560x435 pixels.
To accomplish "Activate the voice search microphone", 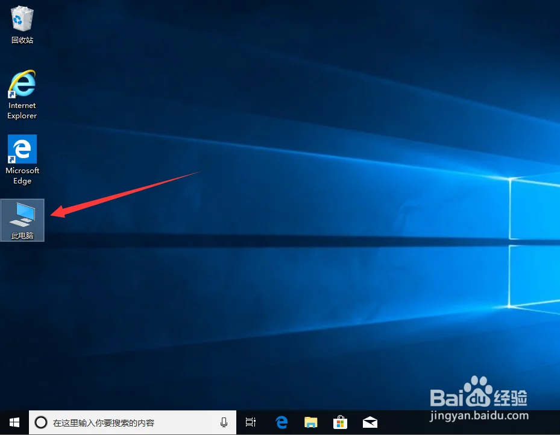I will click(x=224, y=422).
